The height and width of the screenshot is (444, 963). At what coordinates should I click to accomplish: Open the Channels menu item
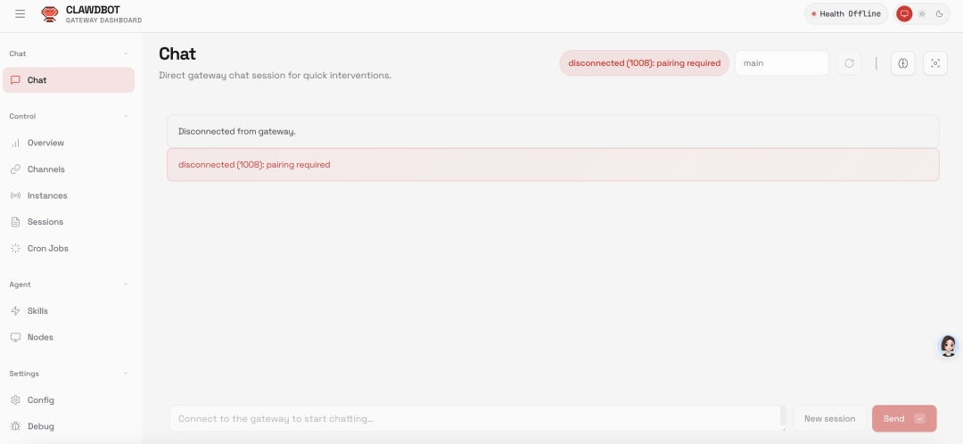[x=45, y=169]
